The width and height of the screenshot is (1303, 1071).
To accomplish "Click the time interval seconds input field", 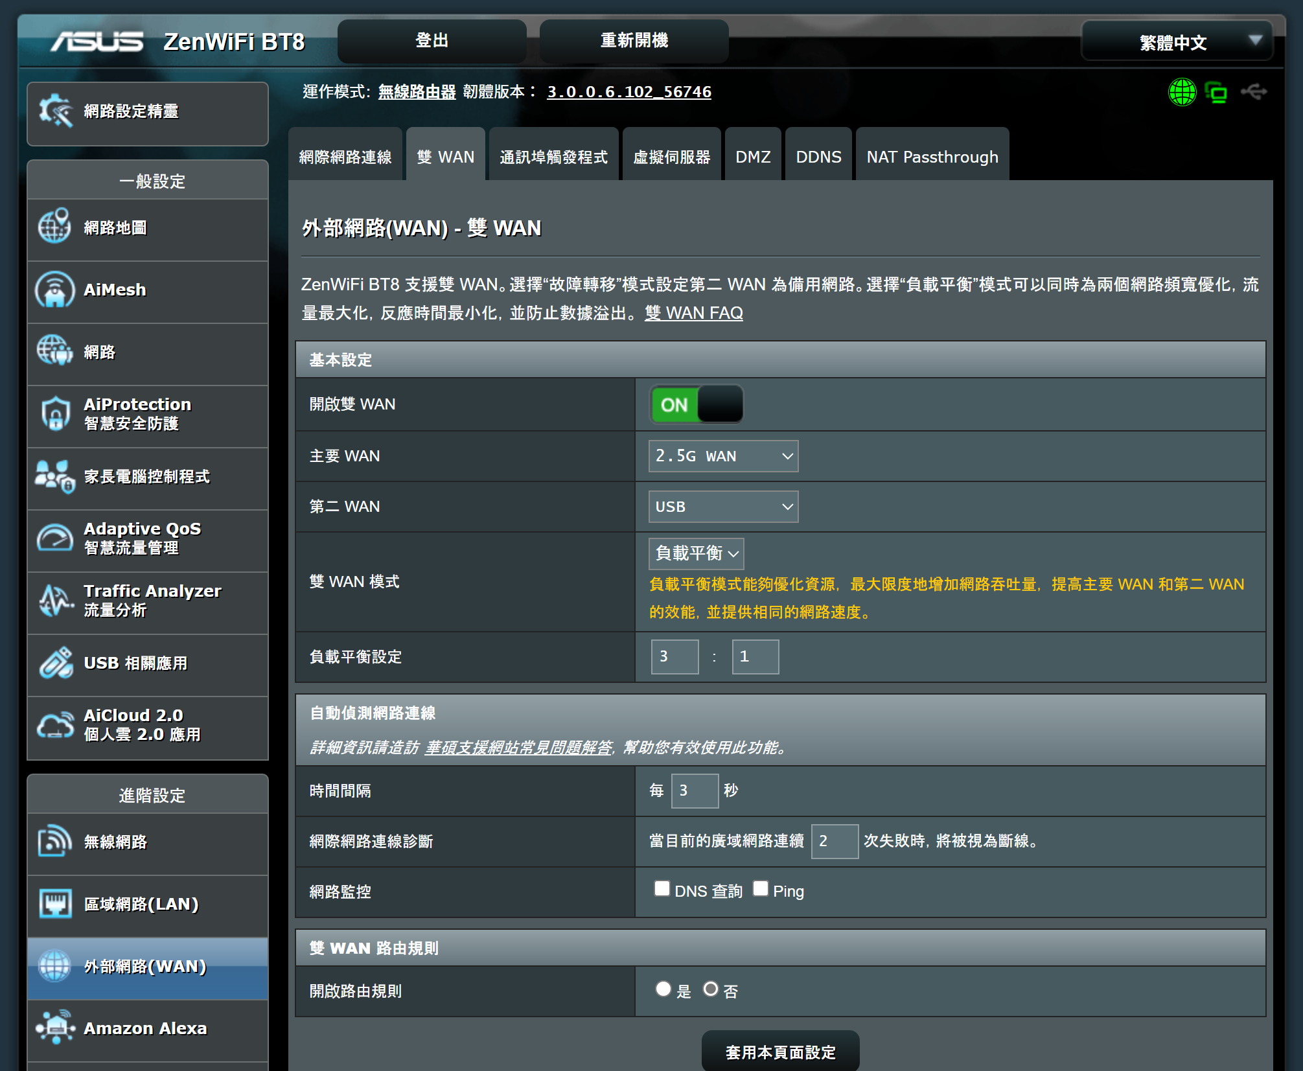I will 694,790.
